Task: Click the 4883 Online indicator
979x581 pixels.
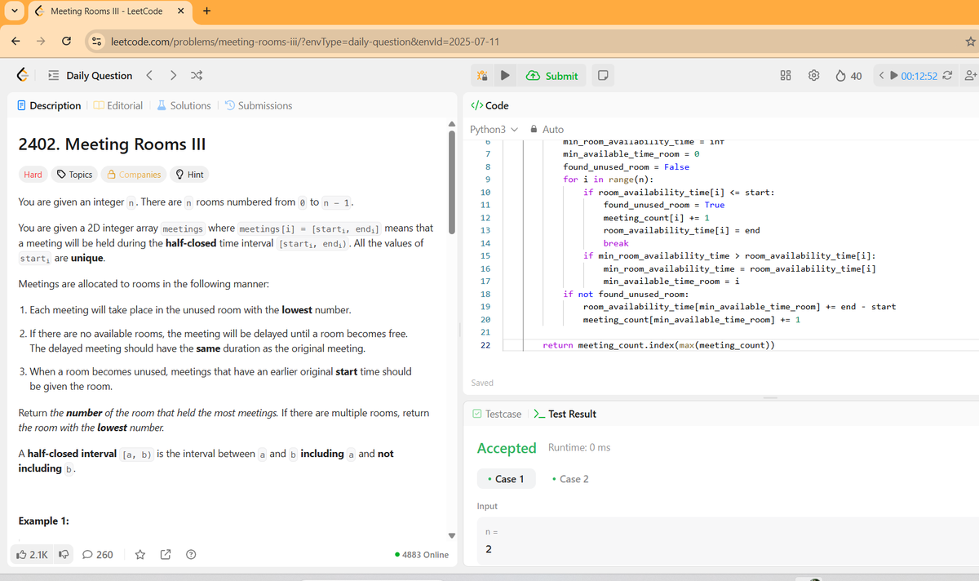Action: pyautogui.click(x=421, y=555)
